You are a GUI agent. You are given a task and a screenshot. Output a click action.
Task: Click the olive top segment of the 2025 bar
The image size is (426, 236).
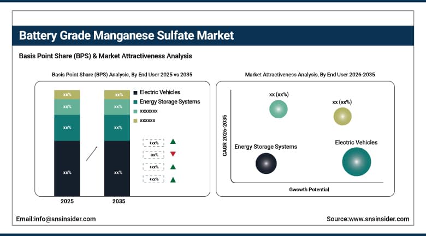click(x=67, y=95)
